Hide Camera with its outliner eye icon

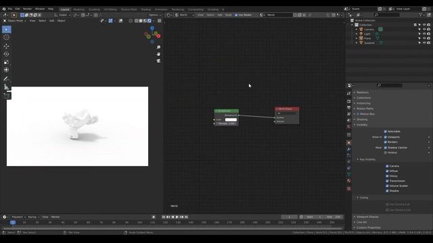(x=424, y=29)
